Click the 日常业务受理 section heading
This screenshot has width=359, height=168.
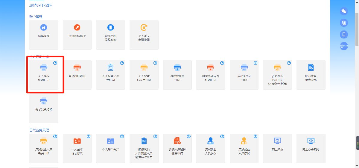(x=39, y=130)
